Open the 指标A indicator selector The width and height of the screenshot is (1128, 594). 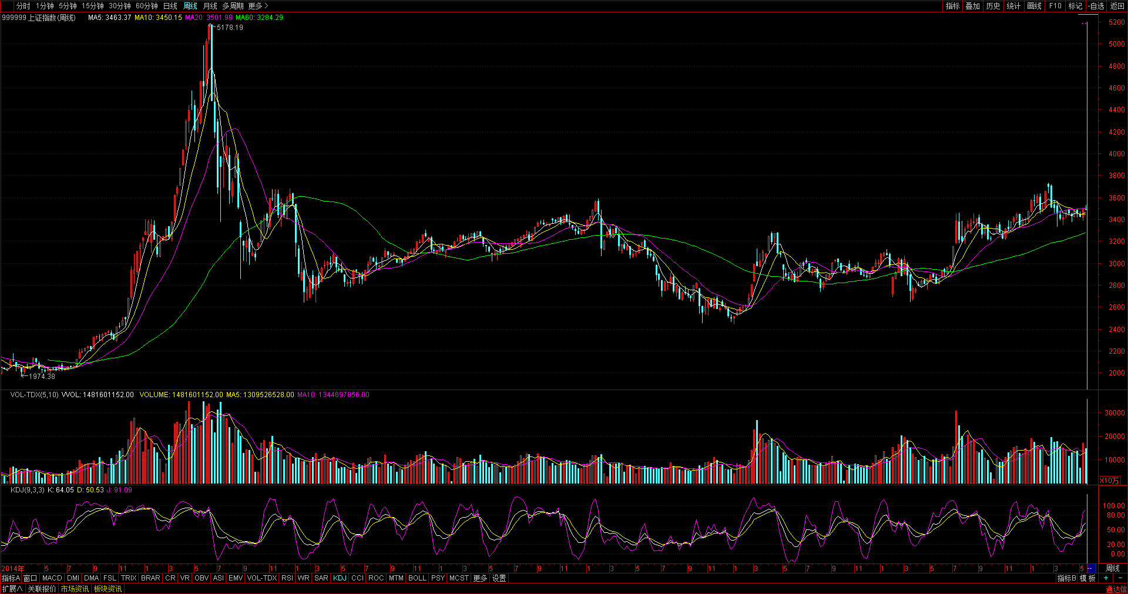coord(11,578)
